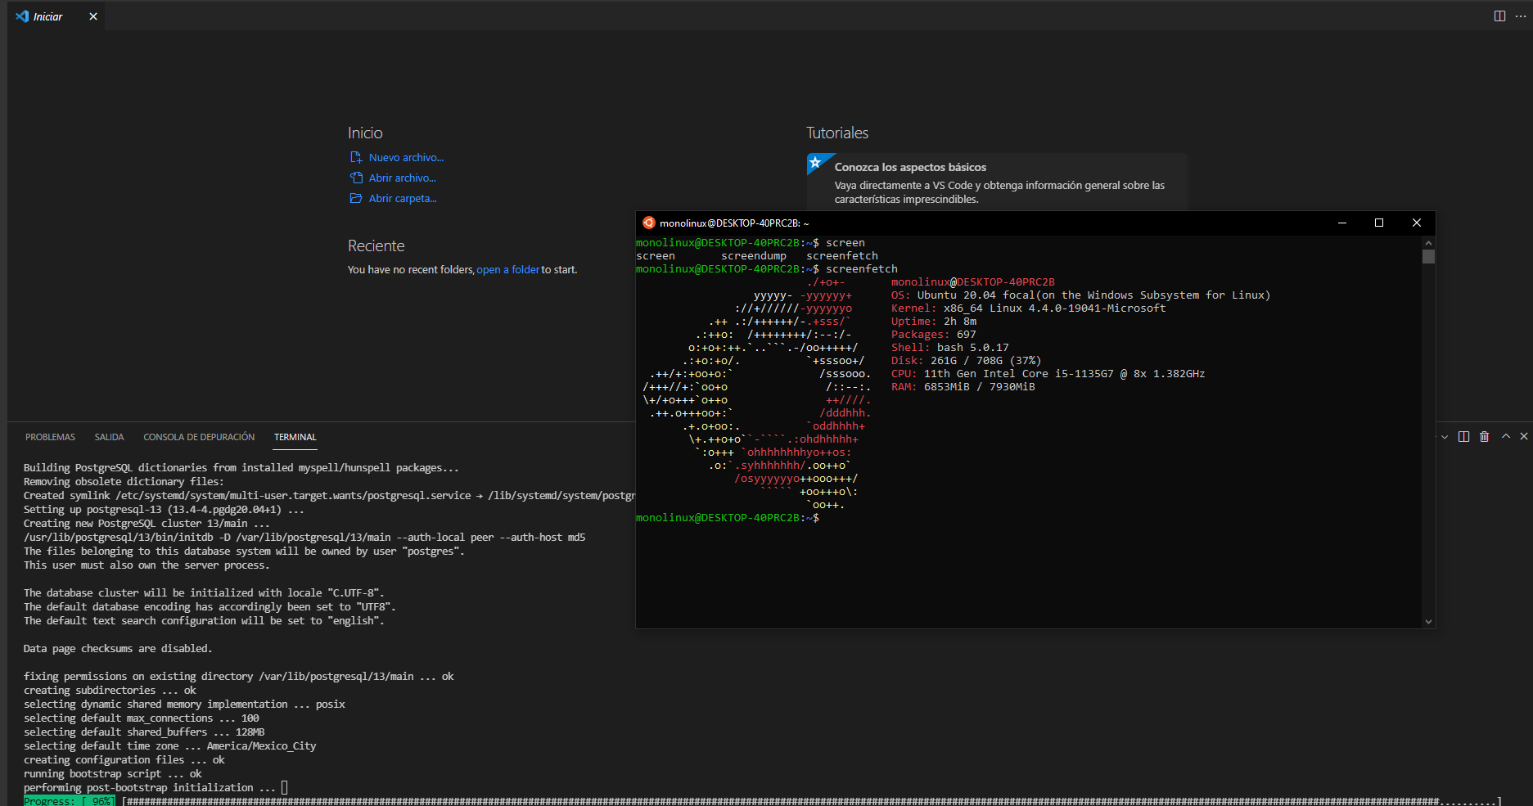Image resolution: width=1533 pixels, height=806 pixels.
Task: Click the 'RAM: 6853MiB / 7930MiB' line
Action: pos(963,387)
